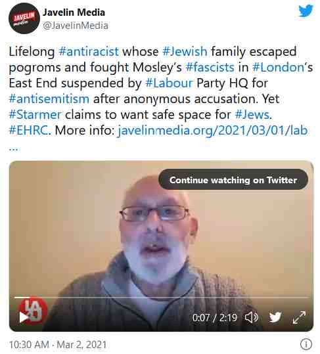The height and width of the screenshot is (354, 320).
Task: Open the Javelin Media profile avatar
Action: point(24,18)
